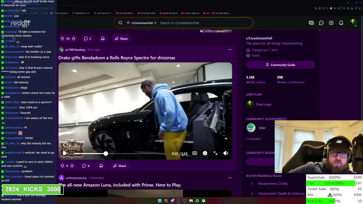
Task: Open the overflow menu for the Drake post
Action: pyautogui.click(x=230, y=50)
